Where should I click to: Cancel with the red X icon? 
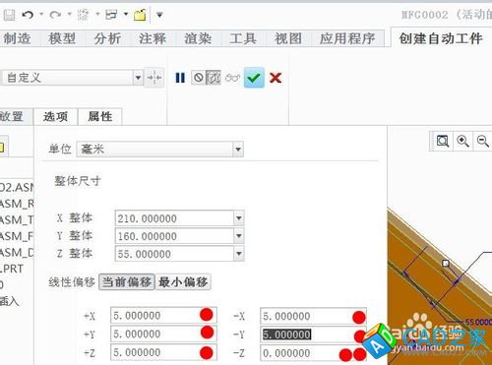[276, 78]
